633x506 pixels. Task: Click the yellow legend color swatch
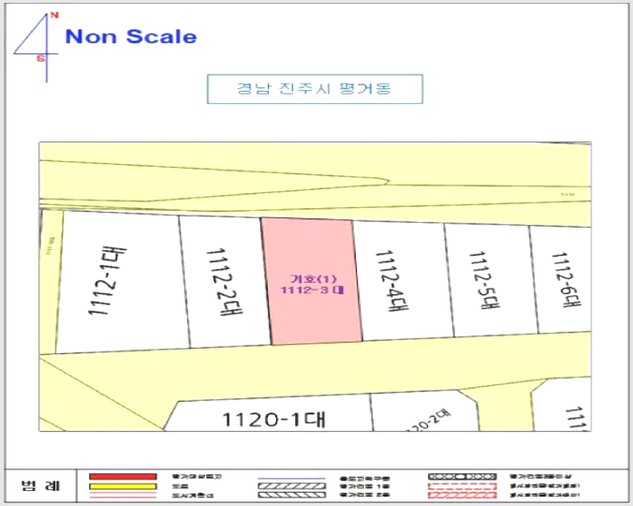(123, 486)
